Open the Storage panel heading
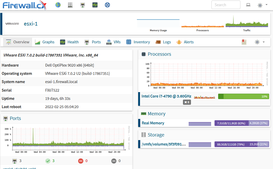 [156, 135]
